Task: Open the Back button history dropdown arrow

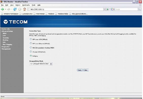Action: click(6, 9)
